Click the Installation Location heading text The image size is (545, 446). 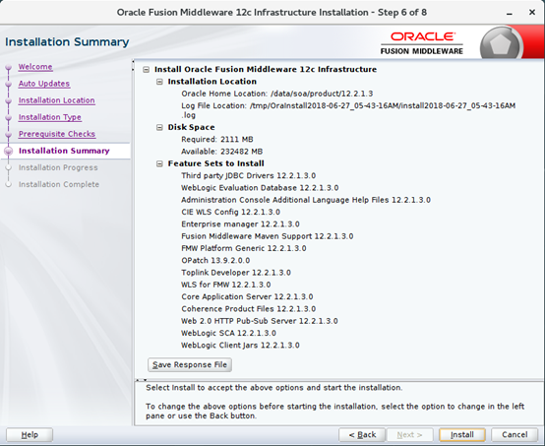click(x=212, y=82)
